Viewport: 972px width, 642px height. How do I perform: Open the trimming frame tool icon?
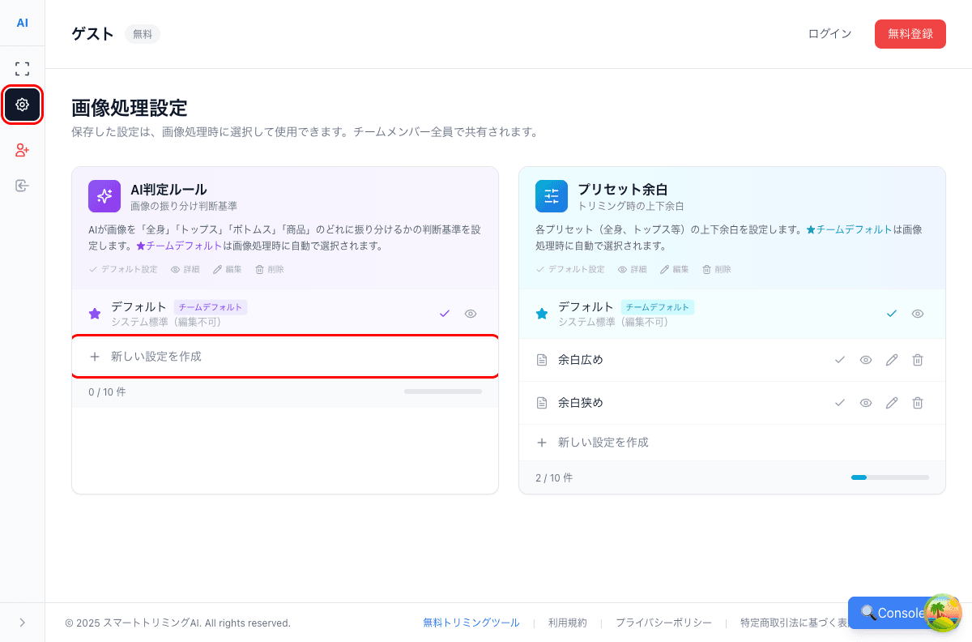(x=22, y=69)
